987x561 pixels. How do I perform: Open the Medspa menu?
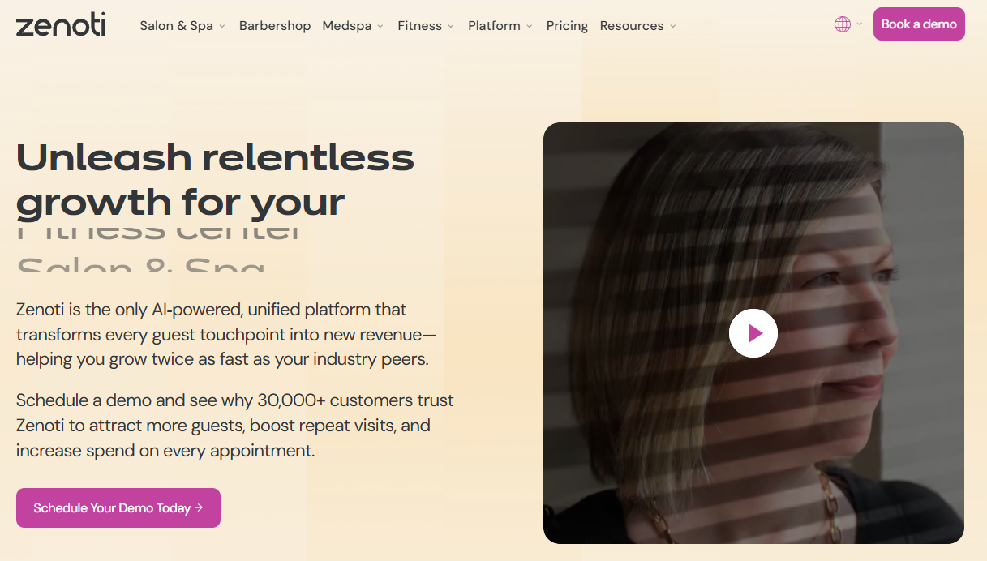[346, 26]
